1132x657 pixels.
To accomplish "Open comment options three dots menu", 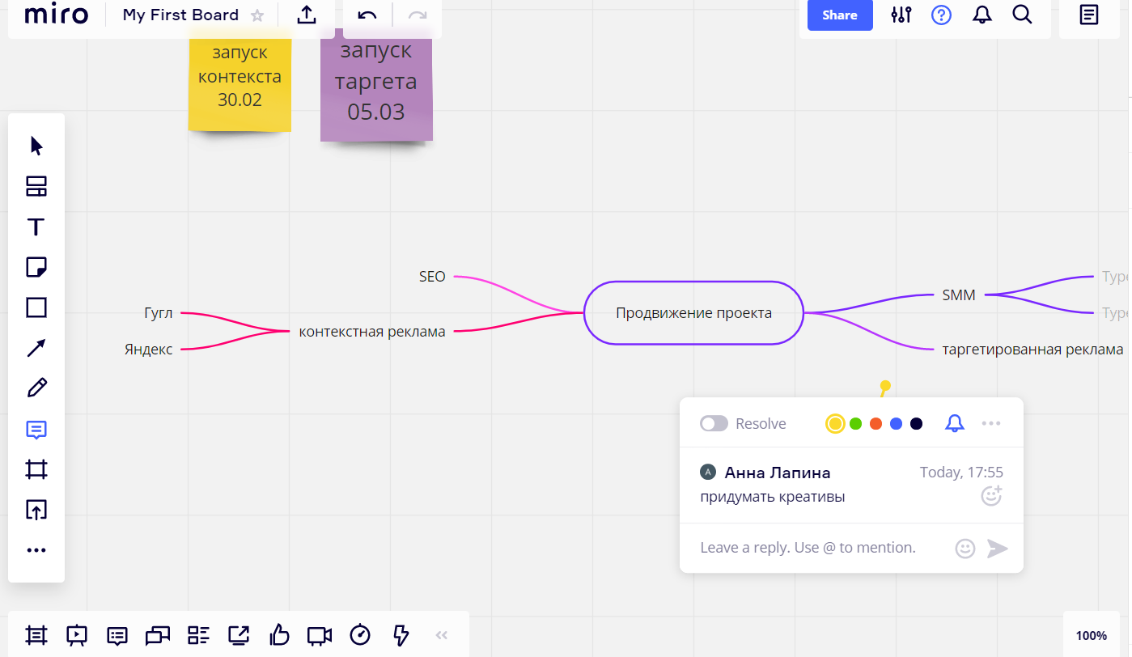I will (x=991, y=423).
